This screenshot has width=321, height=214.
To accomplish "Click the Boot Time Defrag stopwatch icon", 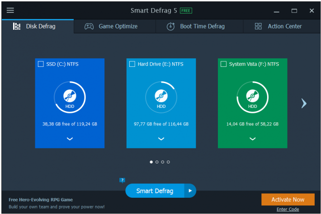I will tap(170, 26).
